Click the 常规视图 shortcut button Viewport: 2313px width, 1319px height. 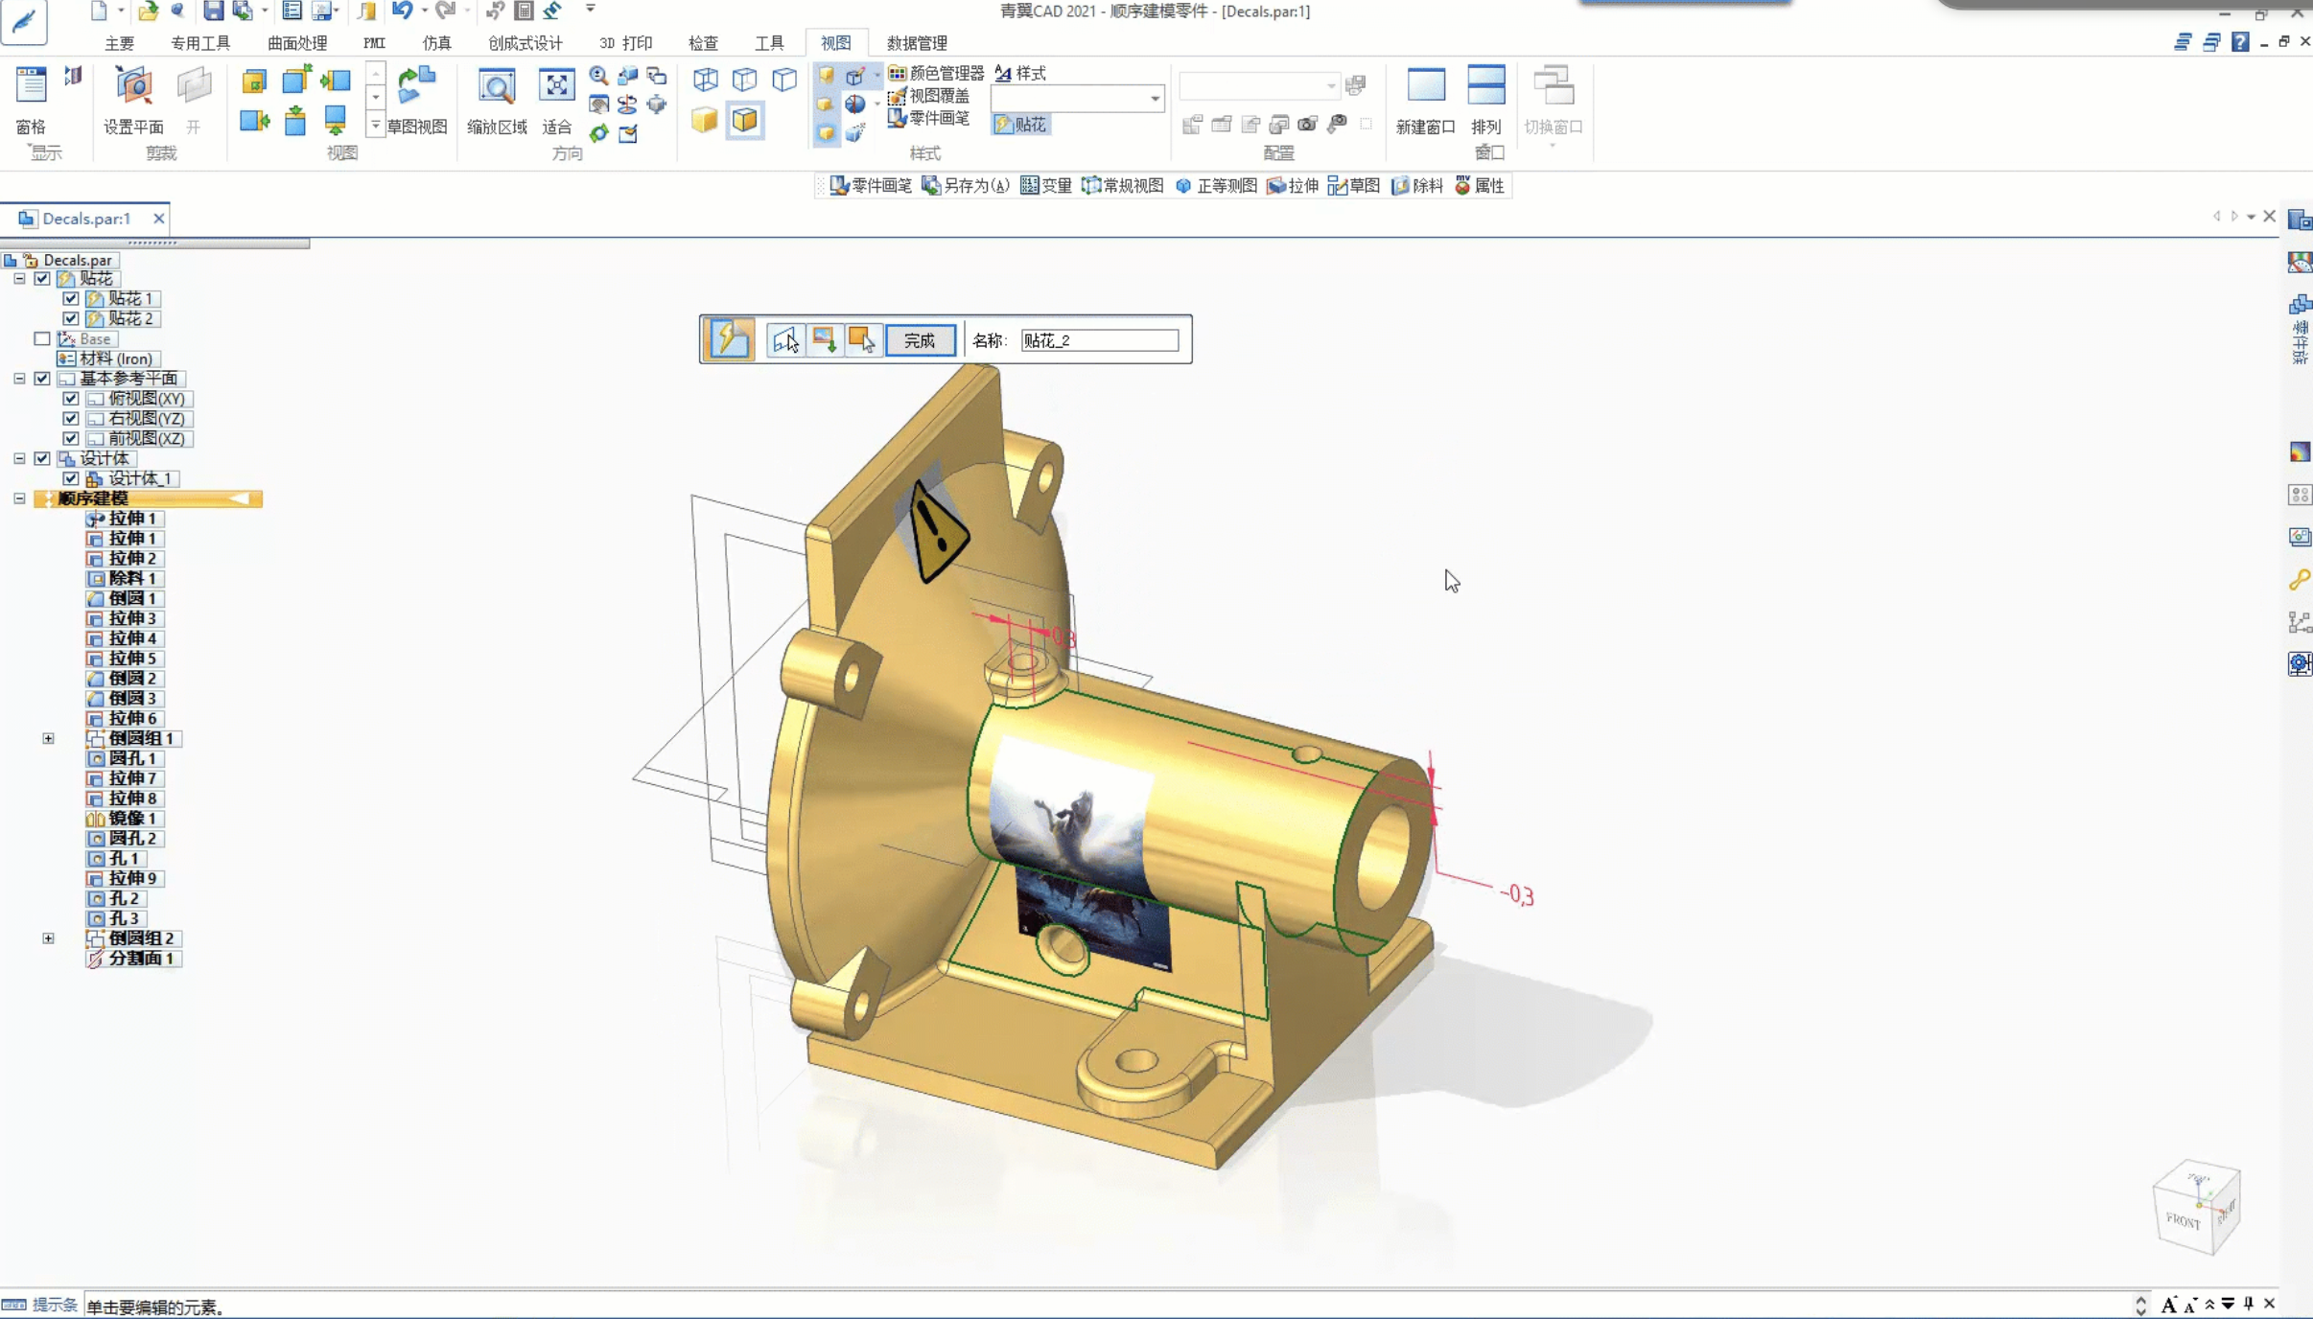click(x=1123, y=186)
